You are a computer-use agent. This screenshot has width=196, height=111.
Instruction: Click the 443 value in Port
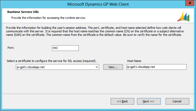[x=56, y=48]
